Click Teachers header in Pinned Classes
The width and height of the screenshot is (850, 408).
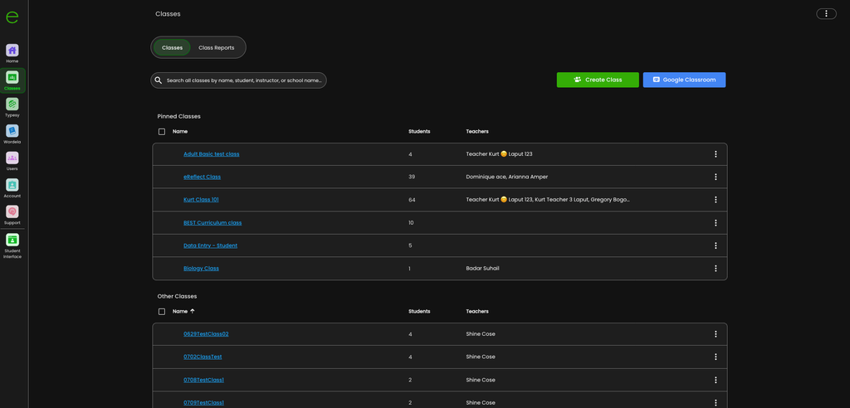[477, 132]
